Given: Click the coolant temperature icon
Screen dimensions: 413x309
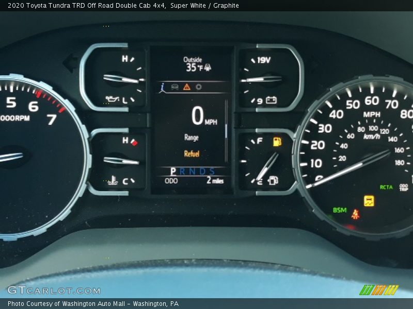Looking at the screenshot, I should coord(113,181).
